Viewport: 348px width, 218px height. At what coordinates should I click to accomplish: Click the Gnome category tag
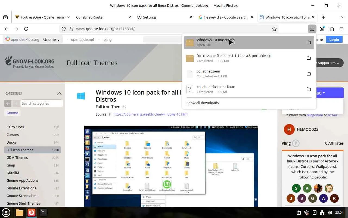[x=12, y=113]
